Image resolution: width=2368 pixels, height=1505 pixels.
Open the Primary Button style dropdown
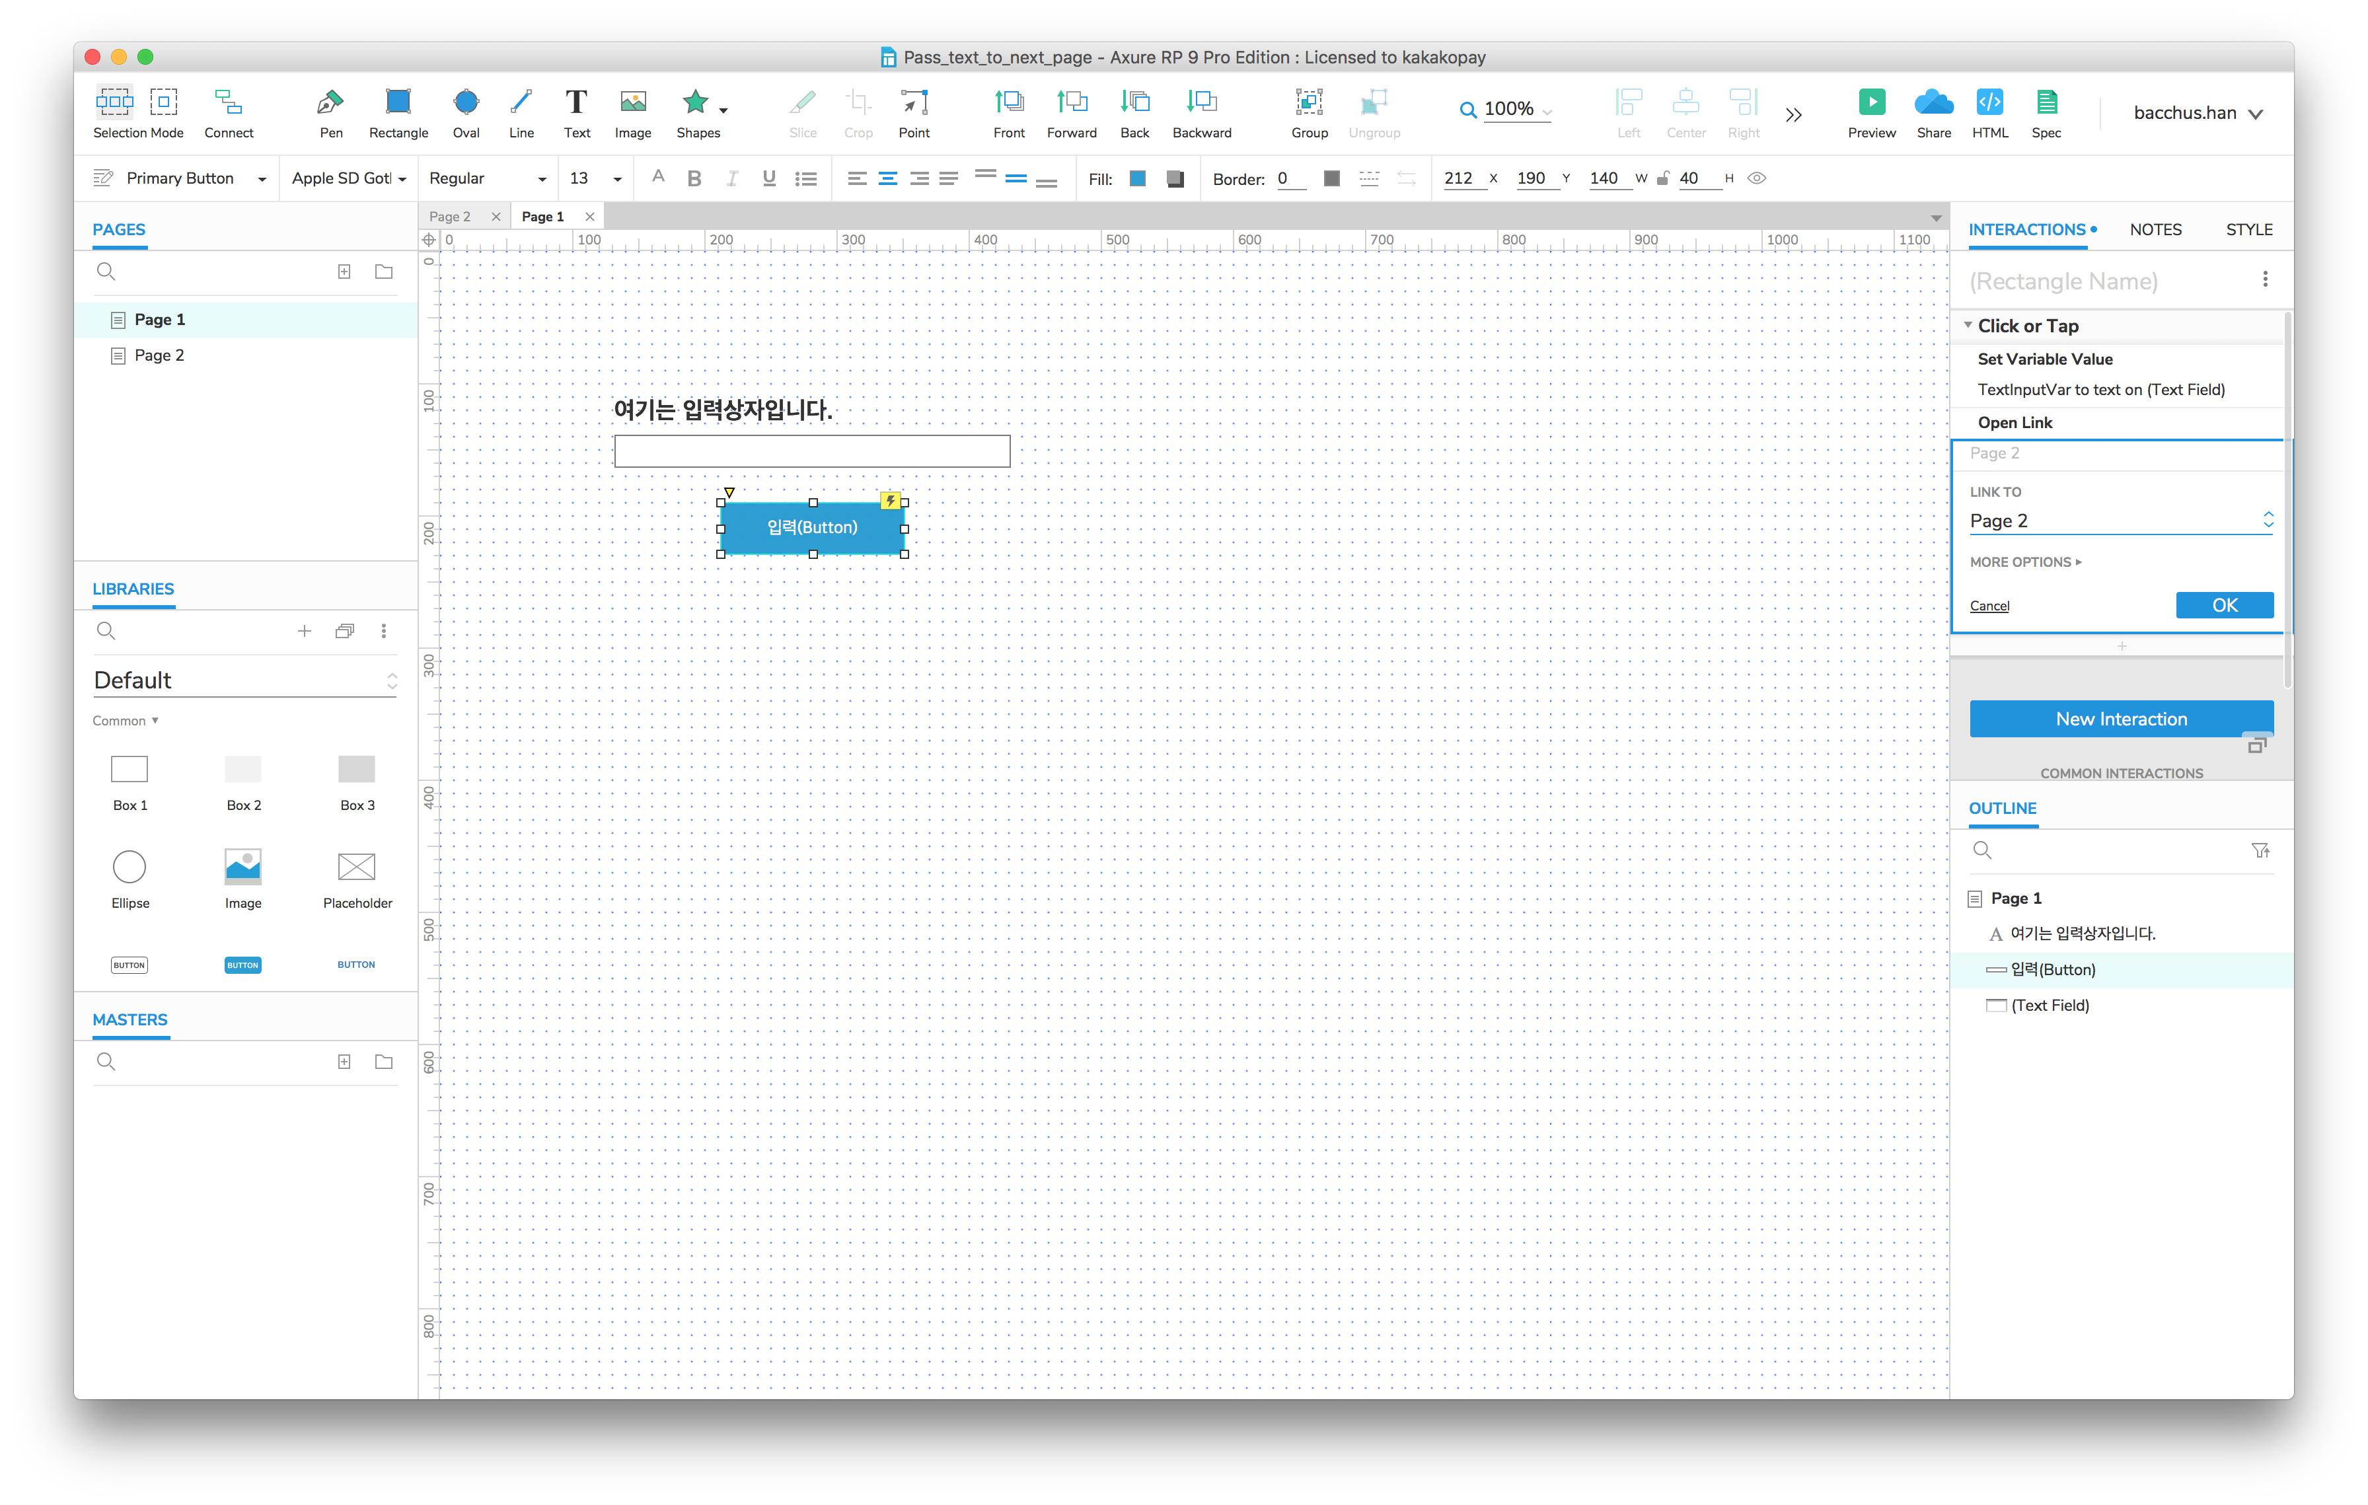260,179
